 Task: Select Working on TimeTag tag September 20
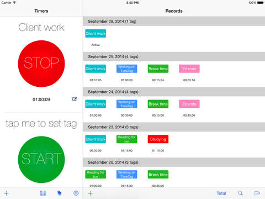(127, 174)
